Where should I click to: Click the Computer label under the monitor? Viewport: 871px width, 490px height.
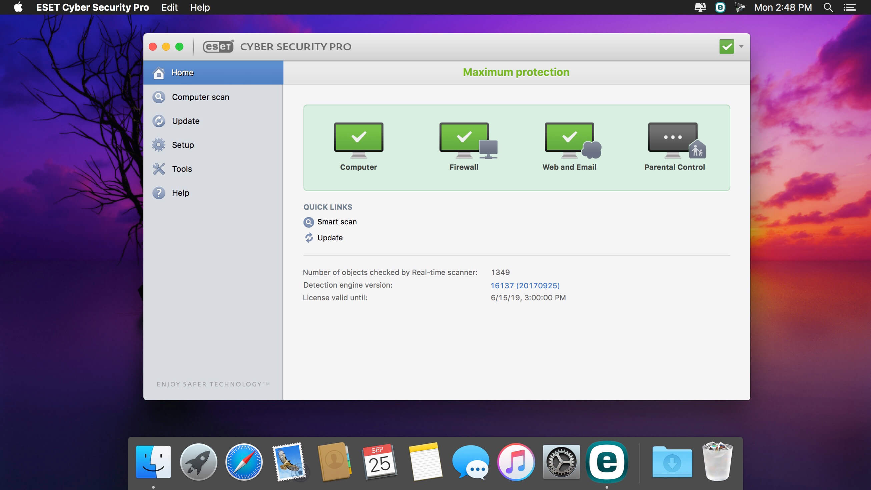[358, 167]
